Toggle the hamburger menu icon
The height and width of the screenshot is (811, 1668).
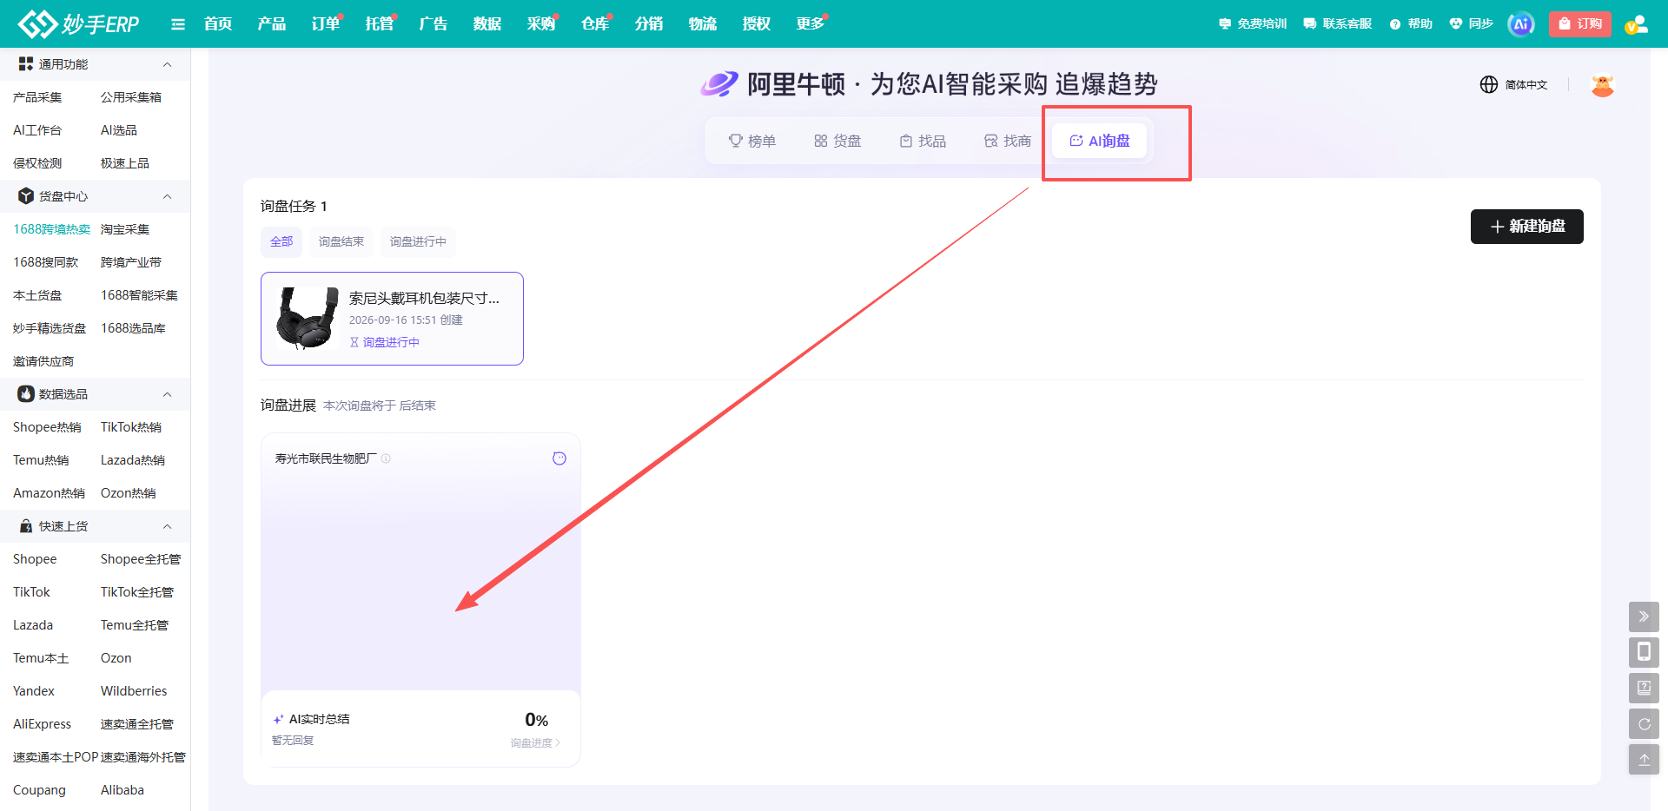(178, 24)
